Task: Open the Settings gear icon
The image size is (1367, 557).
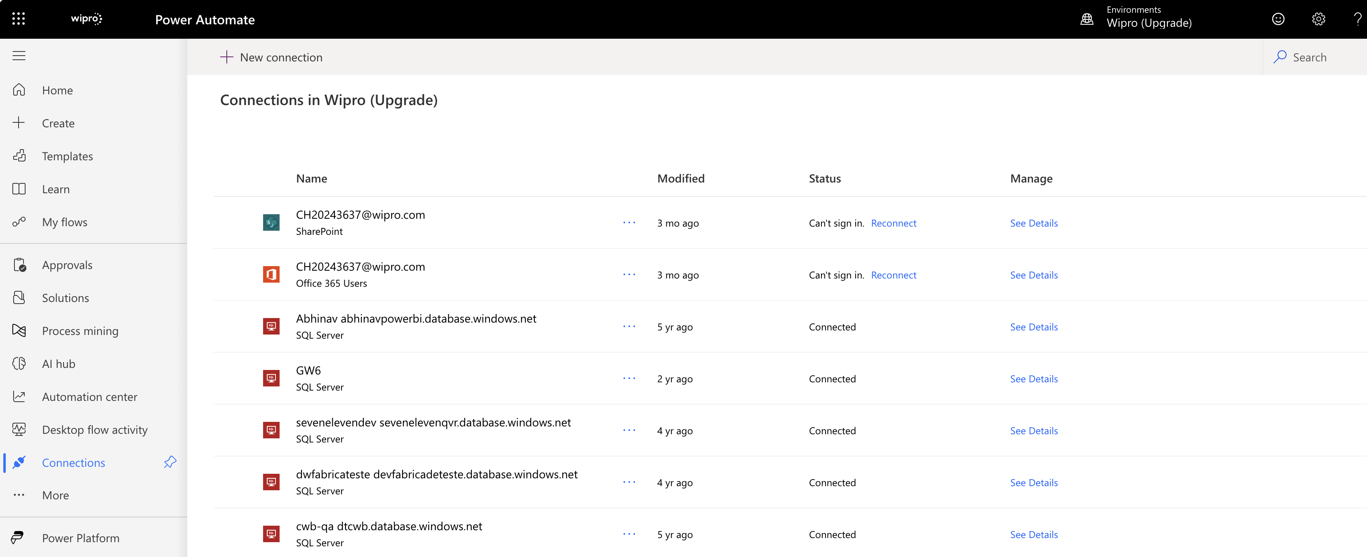Action: click(1318, 19)
